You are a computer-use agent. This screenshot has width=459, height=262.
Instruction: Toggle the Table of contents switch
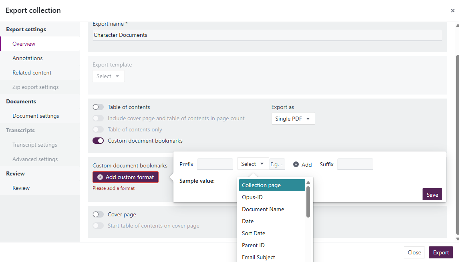pyautogui.click(x=98, y=107)
